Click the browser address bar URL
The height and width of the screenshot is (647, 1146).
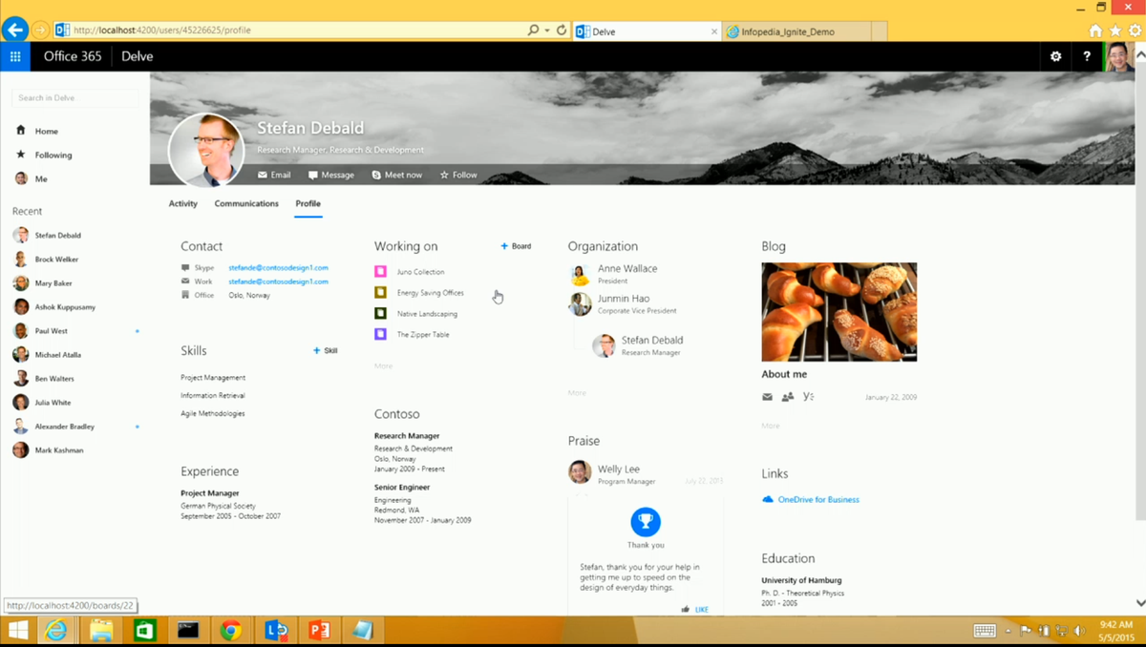[162, 31]
